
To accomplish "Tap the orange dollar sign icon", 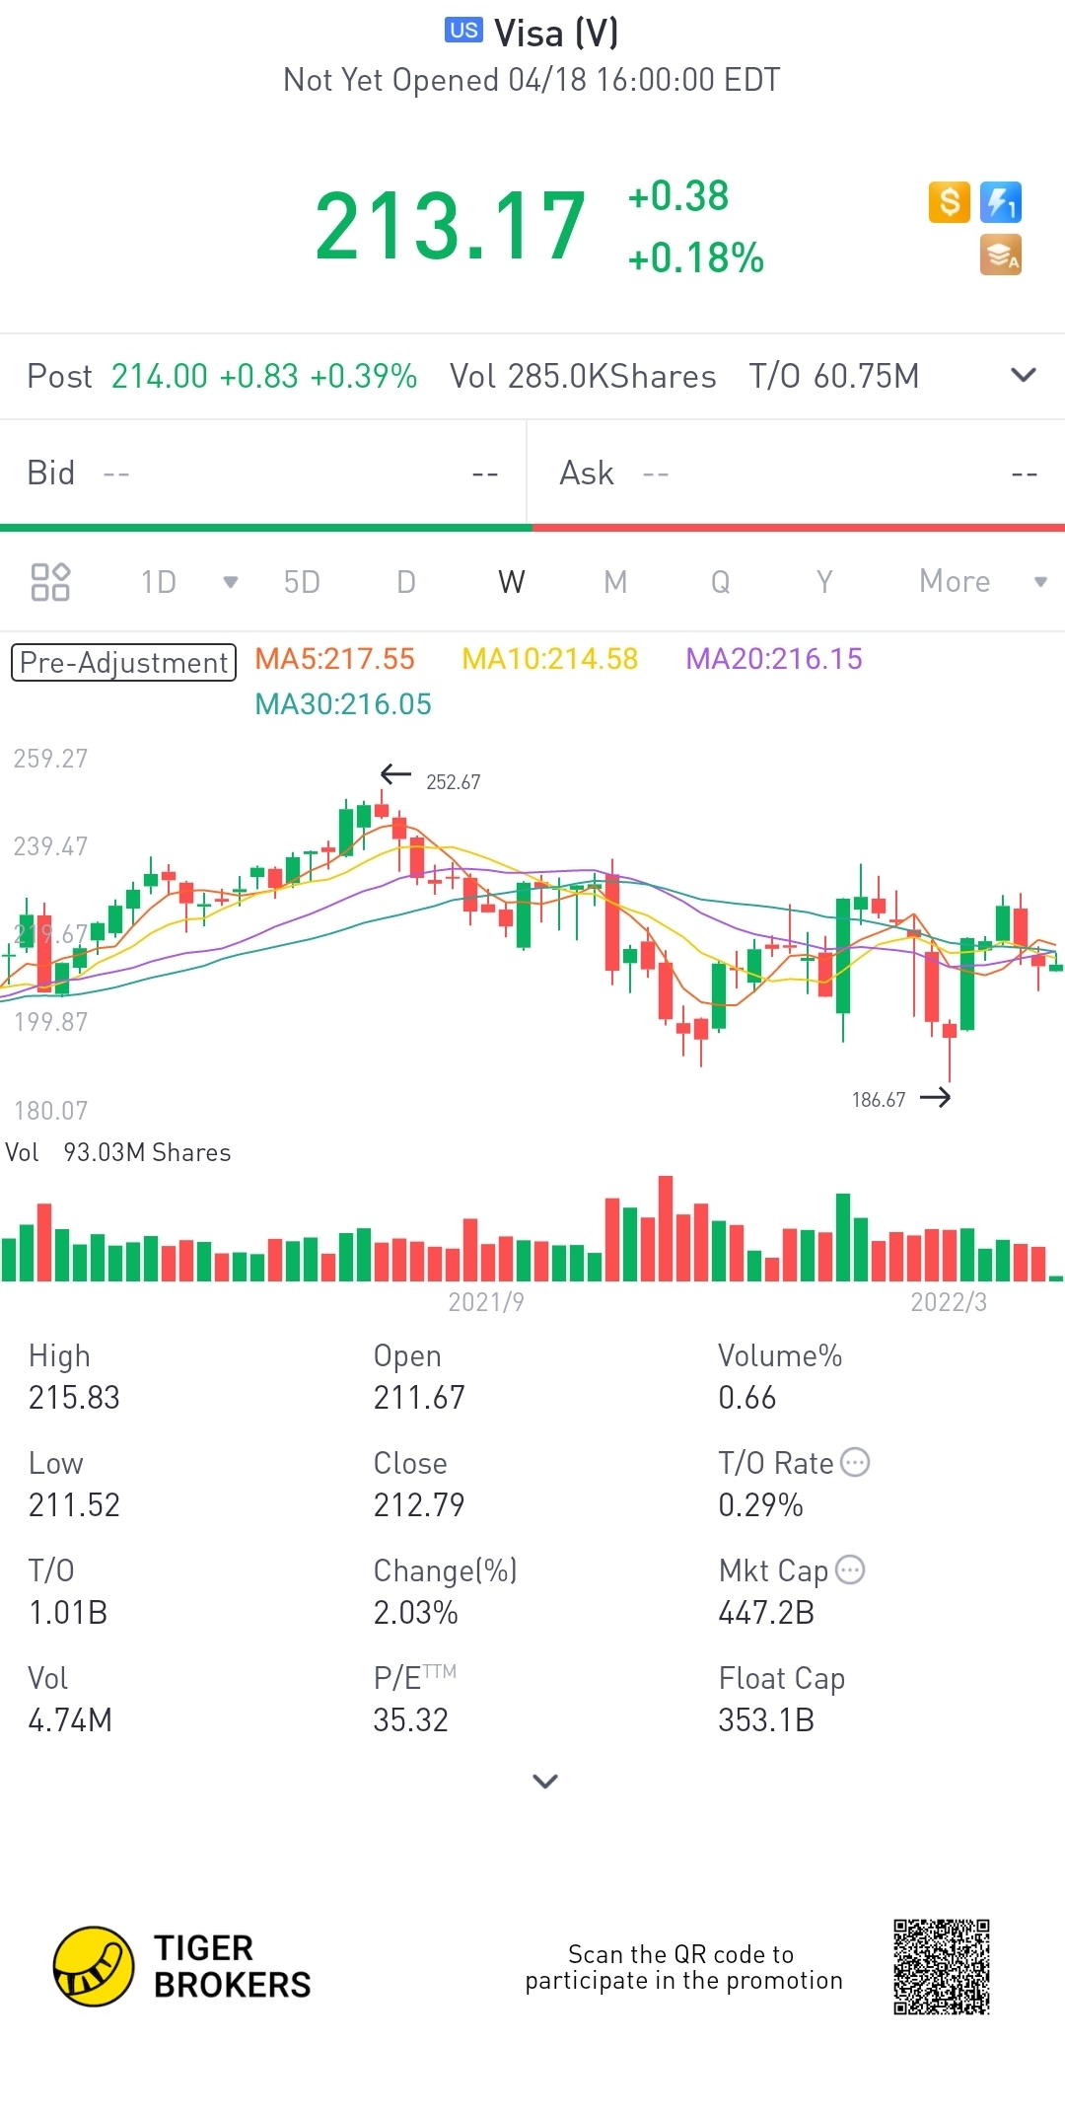I will [950, 202].
